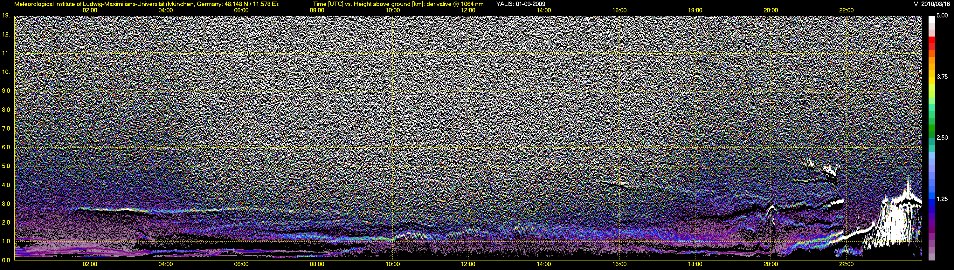Click the 1.0 height axis label
Image resolution: width=954 pixels, height=270 pixels.
click(x=5, y=241)
